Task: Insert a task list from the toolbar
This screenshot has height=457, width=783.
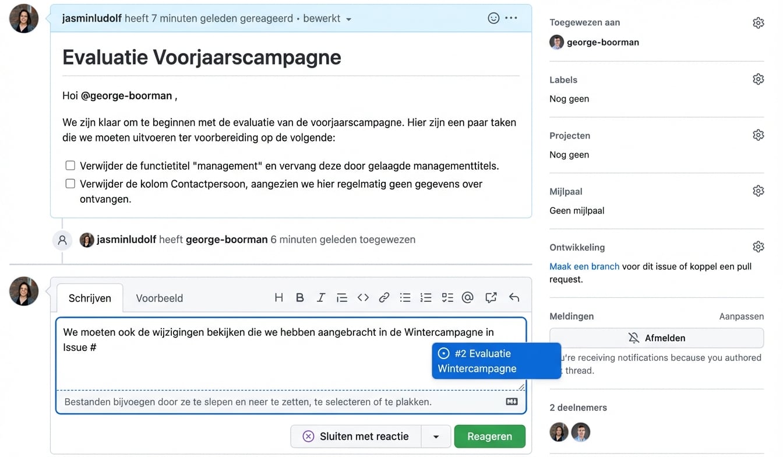Action: (x=447, y=297)
